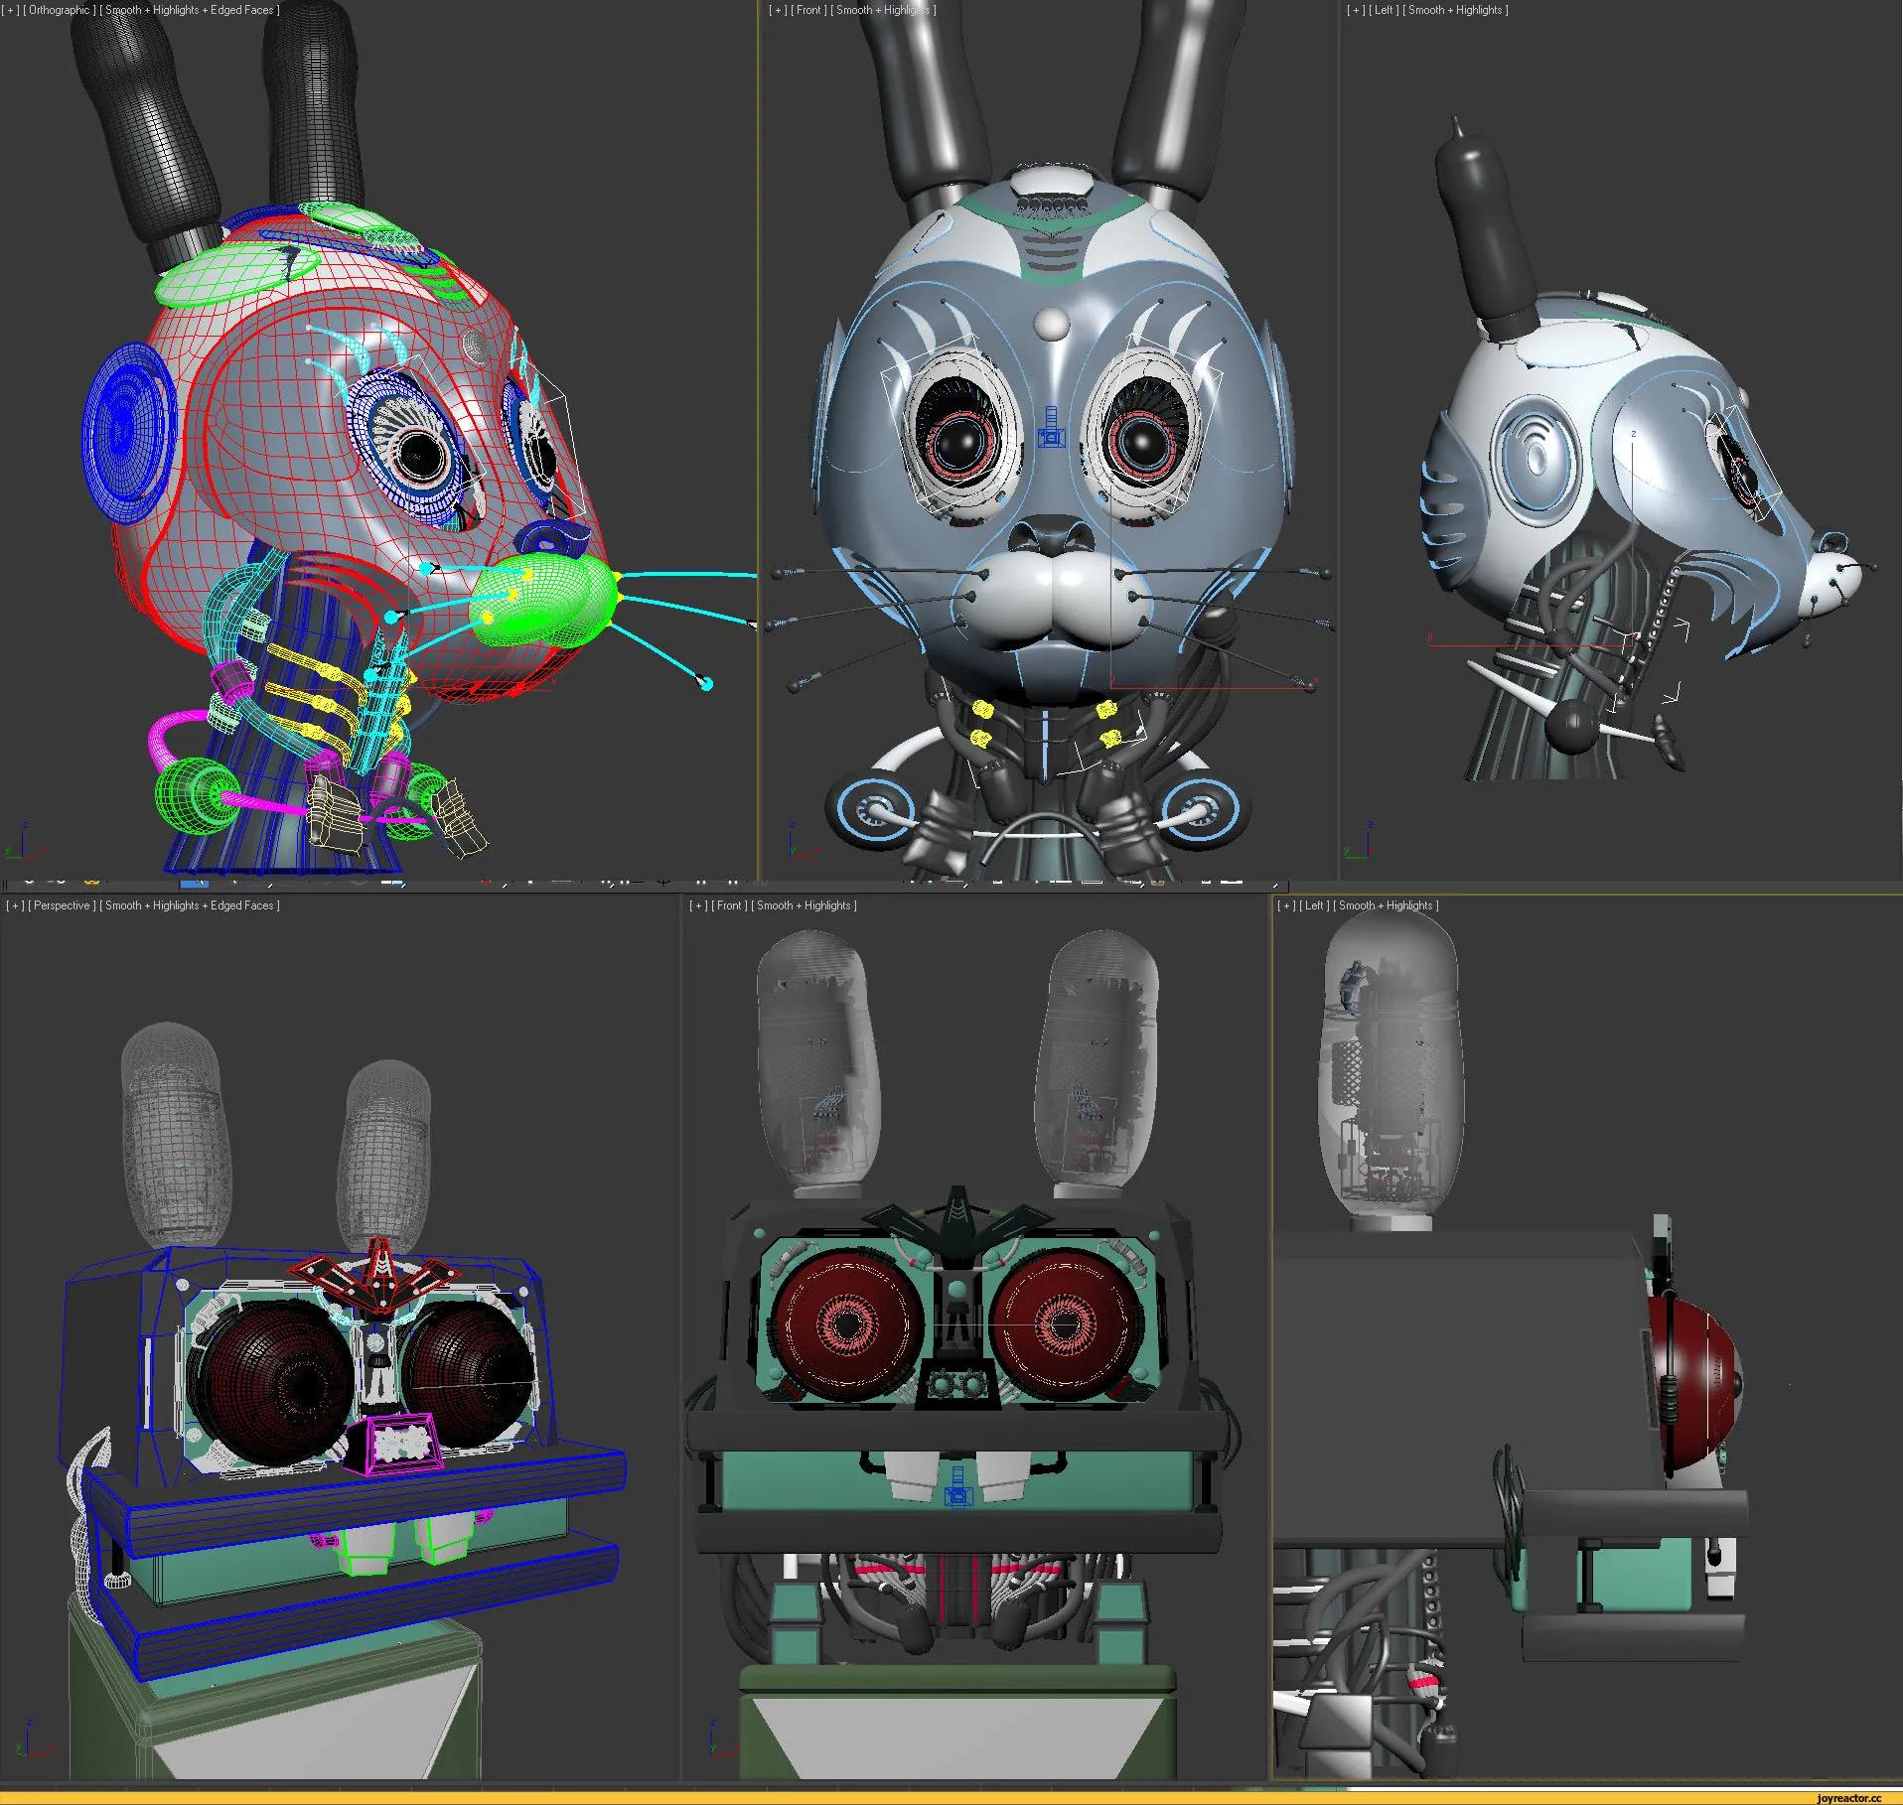Open shading menu of the Perspective viewport
The height and width of the screenshot is (1805, 1903).
[x=191, y=905]
